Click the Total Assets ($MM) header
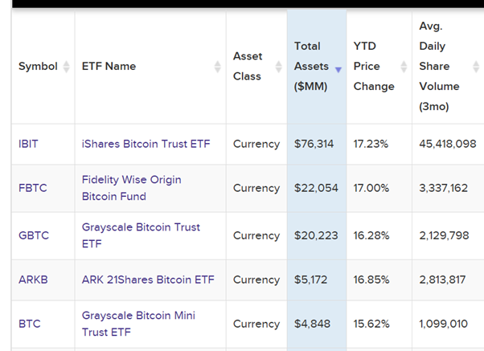 [311, 67]
